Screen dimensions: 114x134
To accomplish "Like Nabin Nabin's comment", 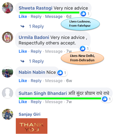I will click(x=23, y=81).
